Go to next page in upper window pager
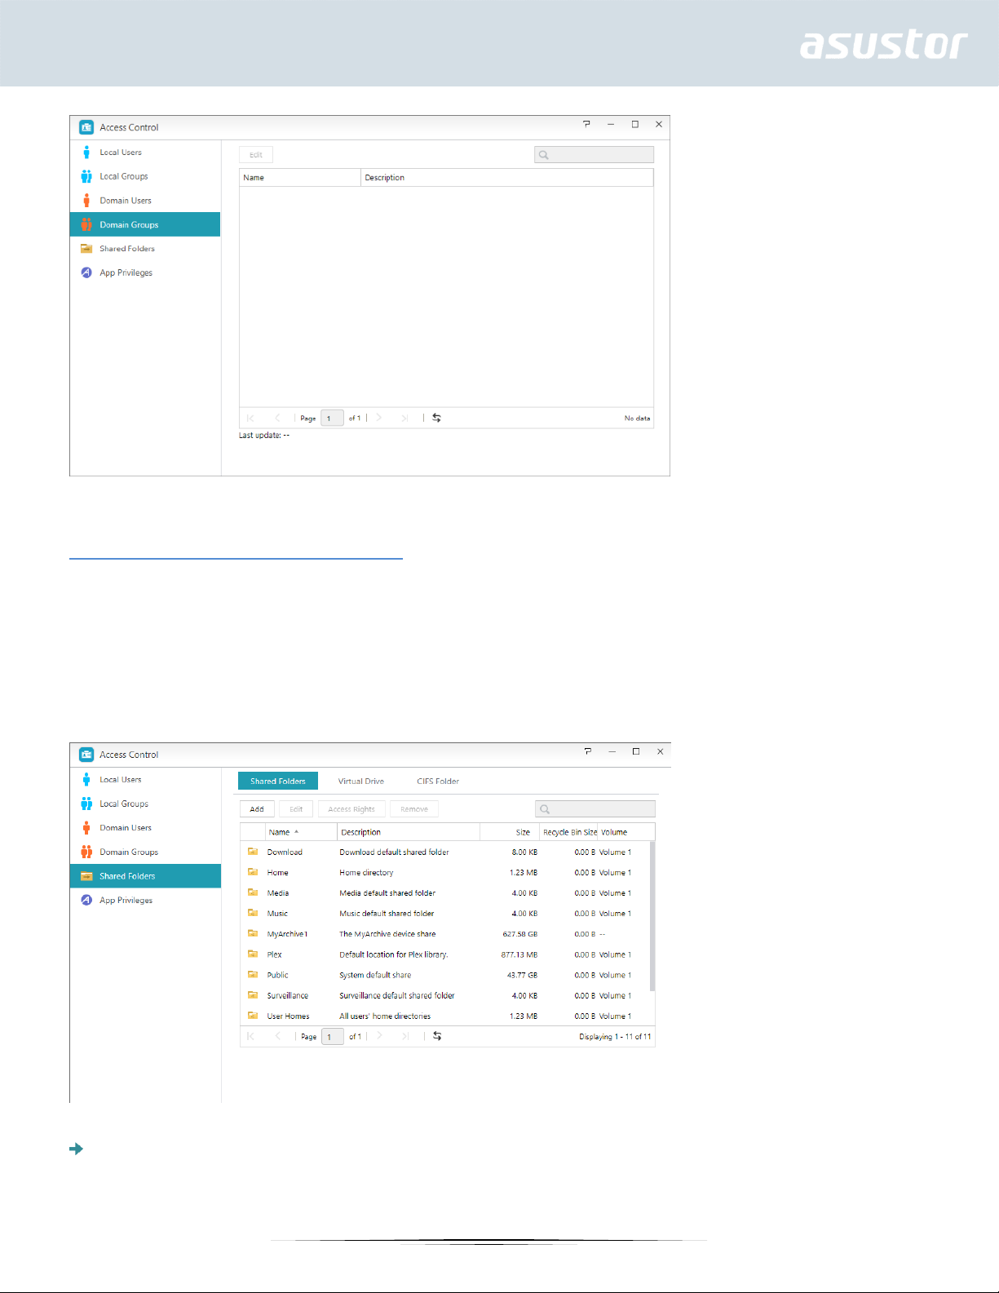Screen dimensions: 999x1293 coord(379,418)
